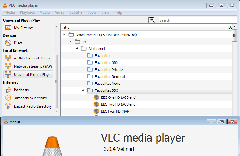Collapse the Favourites BBC node

(83, 90)
